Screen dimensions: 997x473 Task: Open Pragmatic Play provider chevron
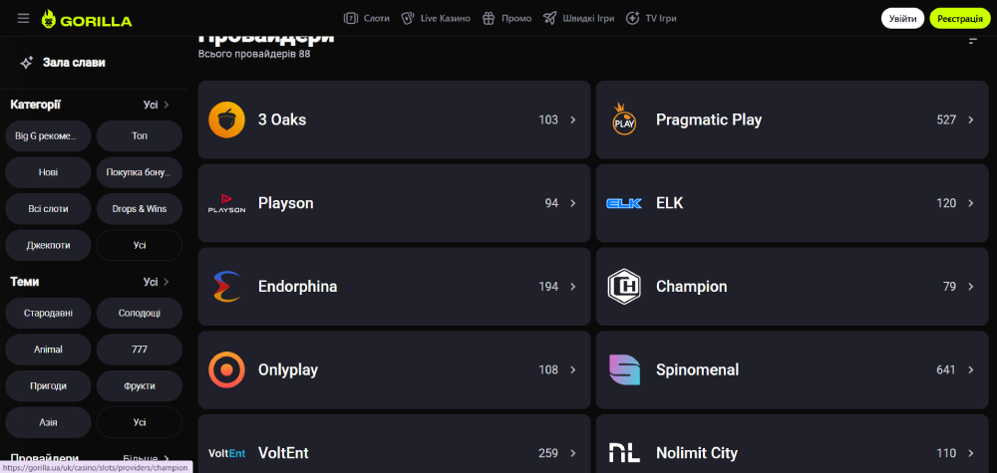pyautogui.click(x=971, y=120)
